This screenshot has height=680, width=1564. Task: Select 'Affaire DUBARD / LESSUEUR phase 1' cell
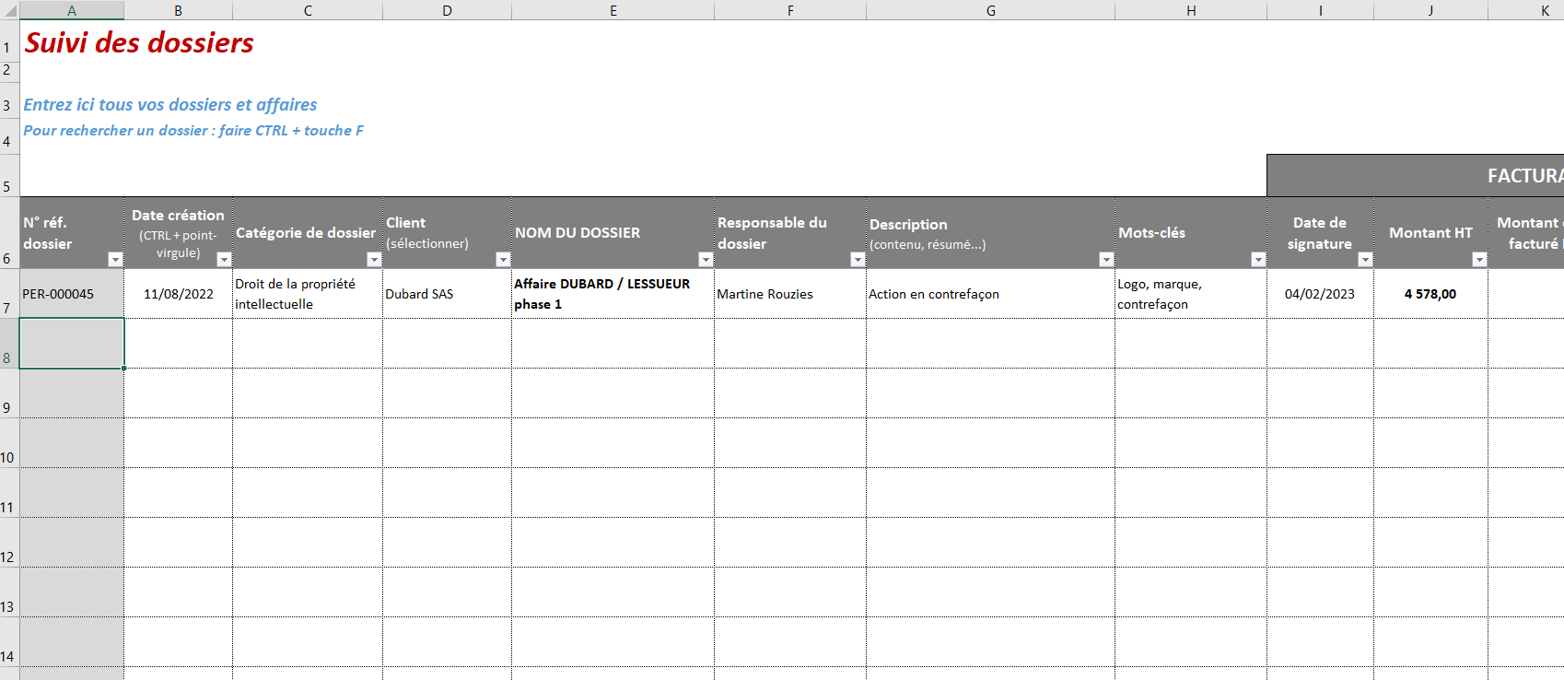point(613,294)
